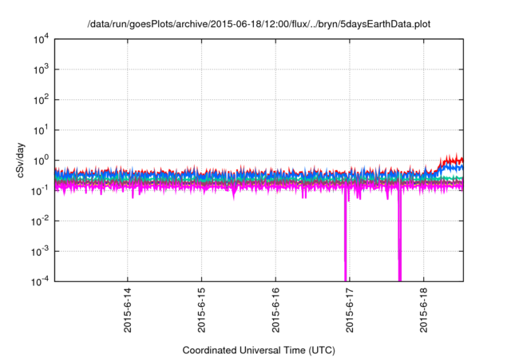Click the 10^3 y-axis tick label

(41, 70)
